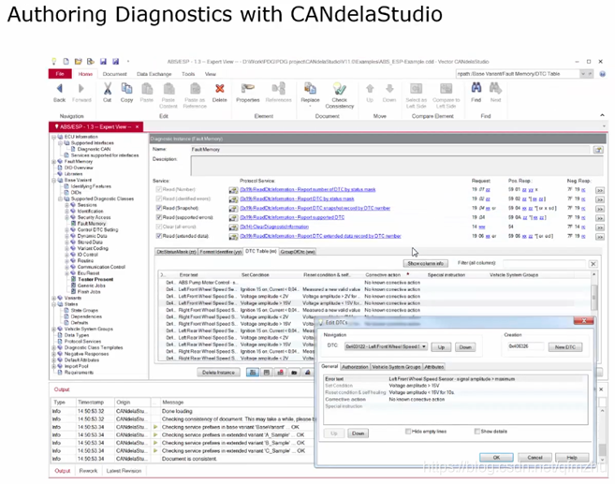Open the Authorization tab in Edit DTCs
Viewport: 615px width, 484px height.
(355, 367)
